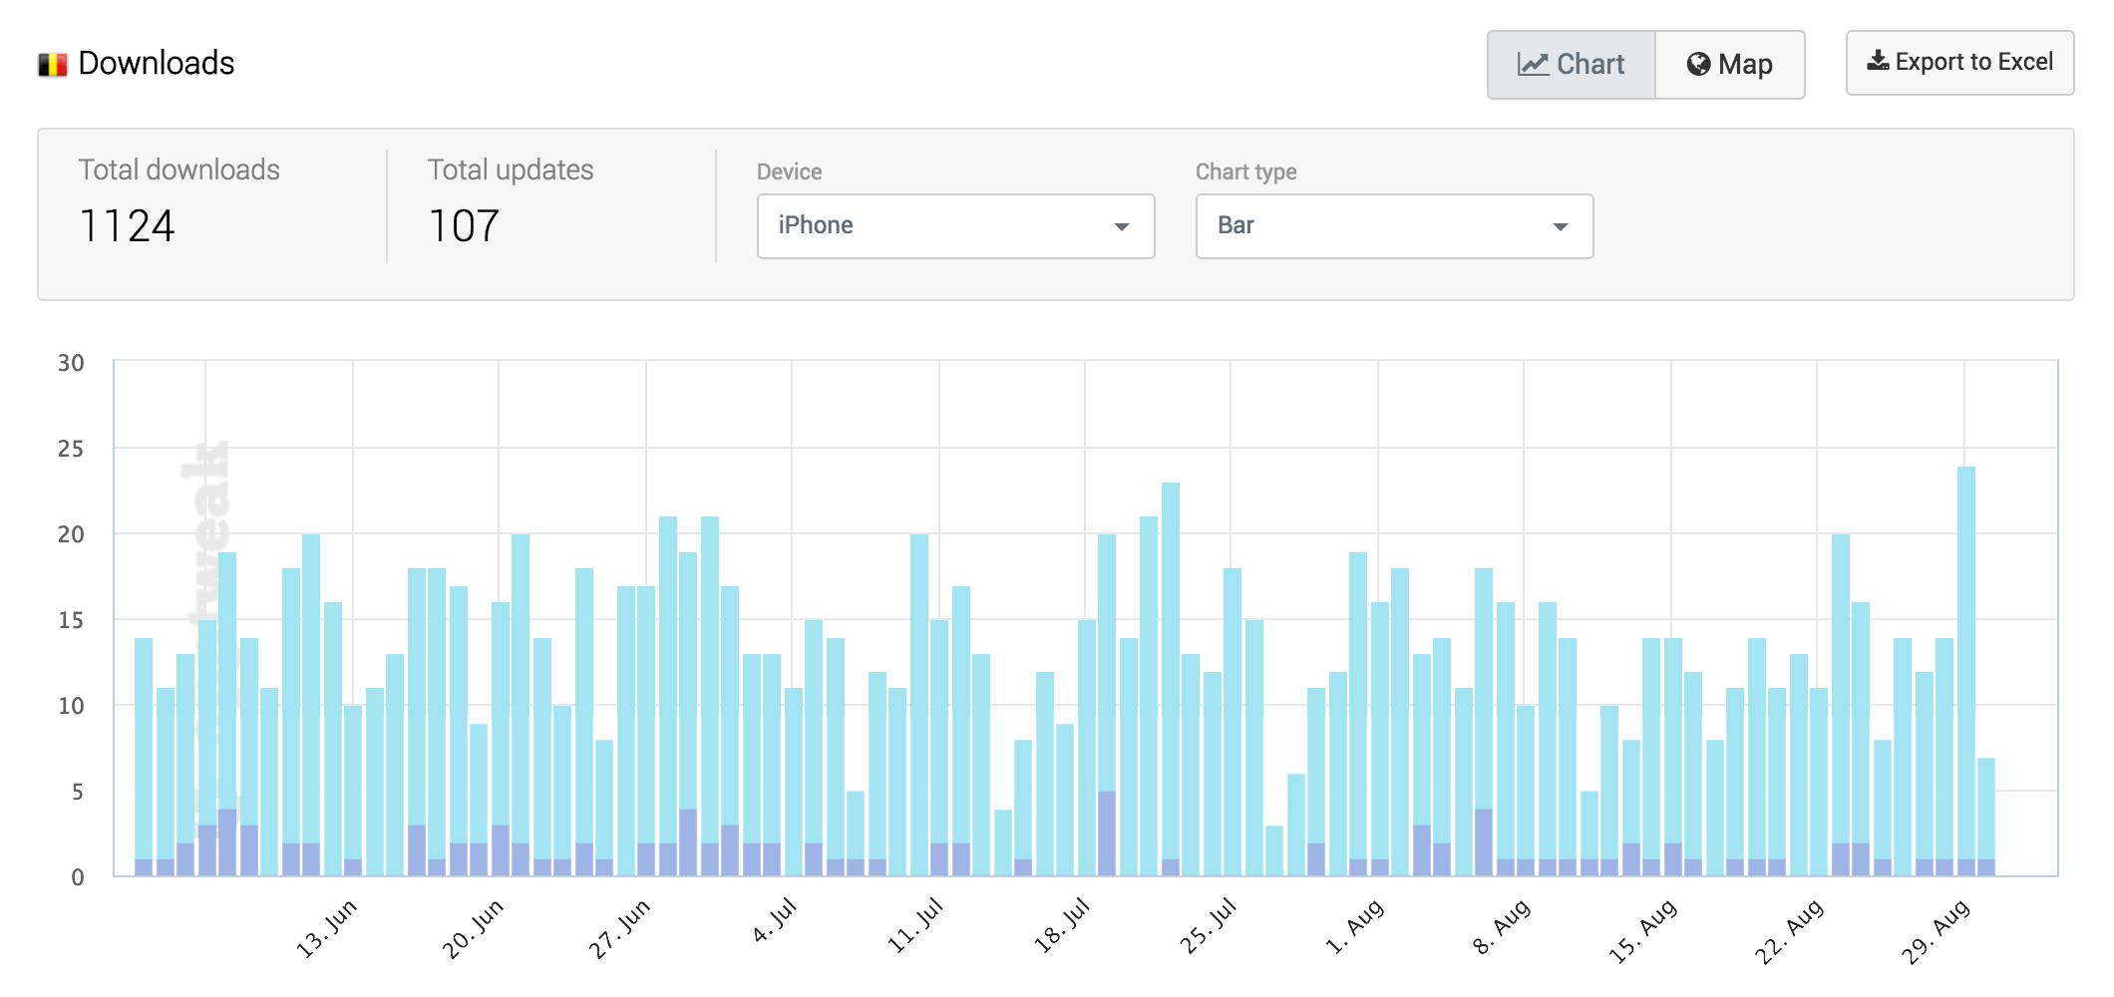The height and width of the screenshot is (997, 2114).
Task: Click the globe icon in Map button
Action: (1698, 65)
